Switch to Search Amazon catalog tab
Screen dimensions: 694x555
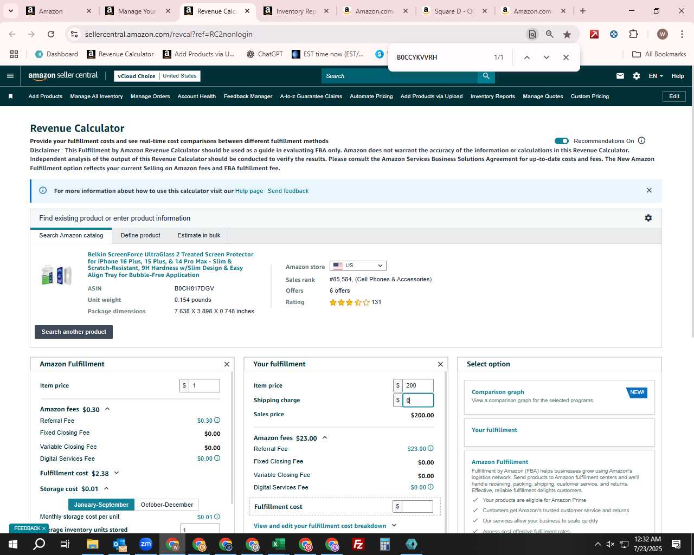[x=71, y=235]
